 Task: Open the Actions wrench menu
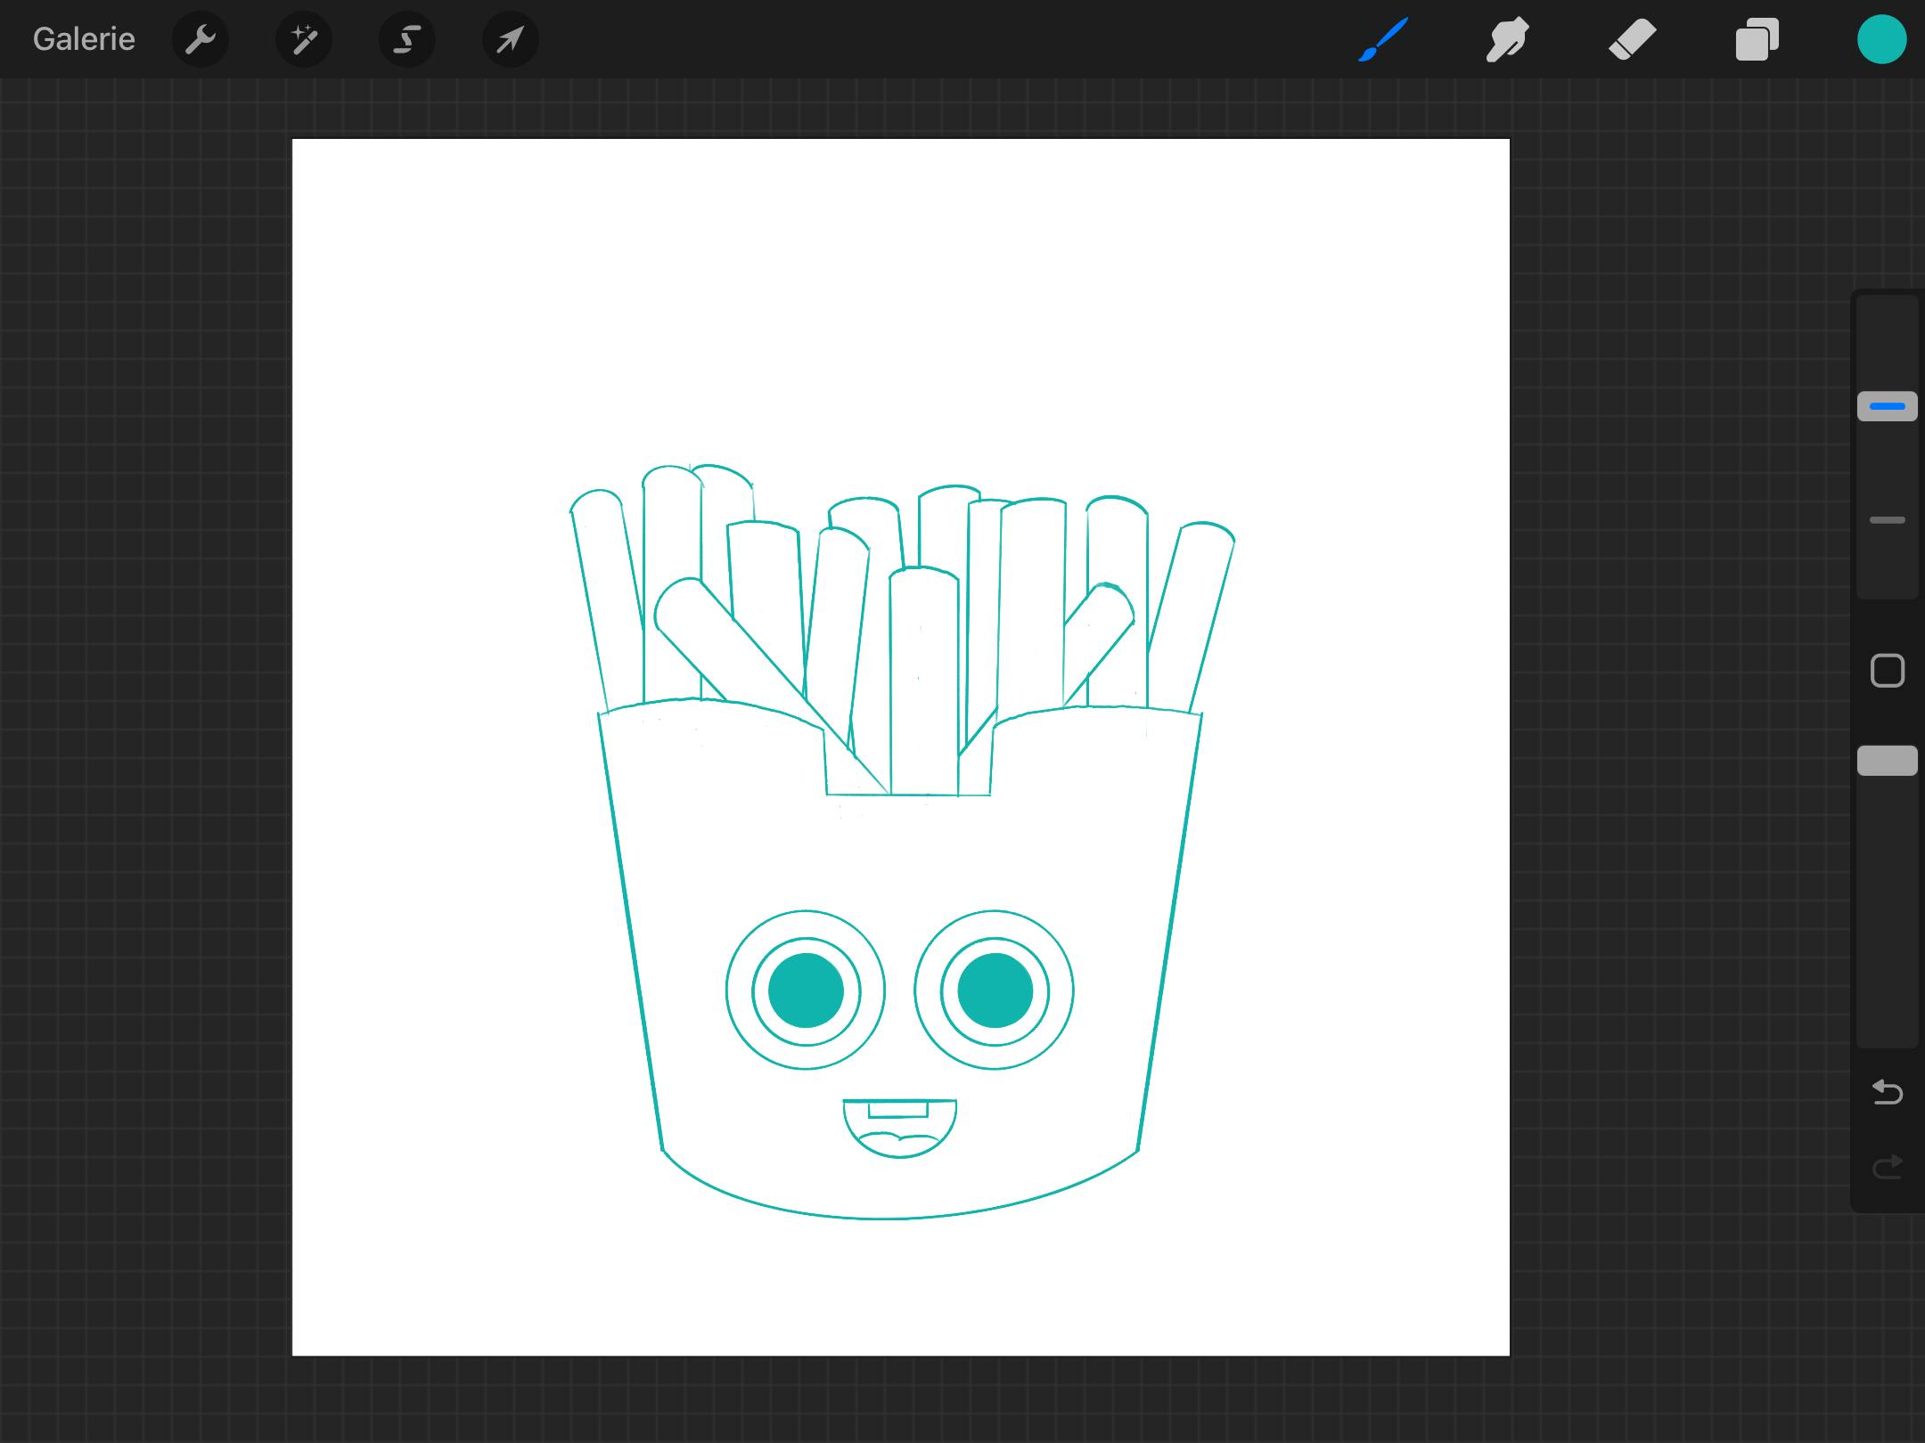pyautogui.click(x=201, y=39)
